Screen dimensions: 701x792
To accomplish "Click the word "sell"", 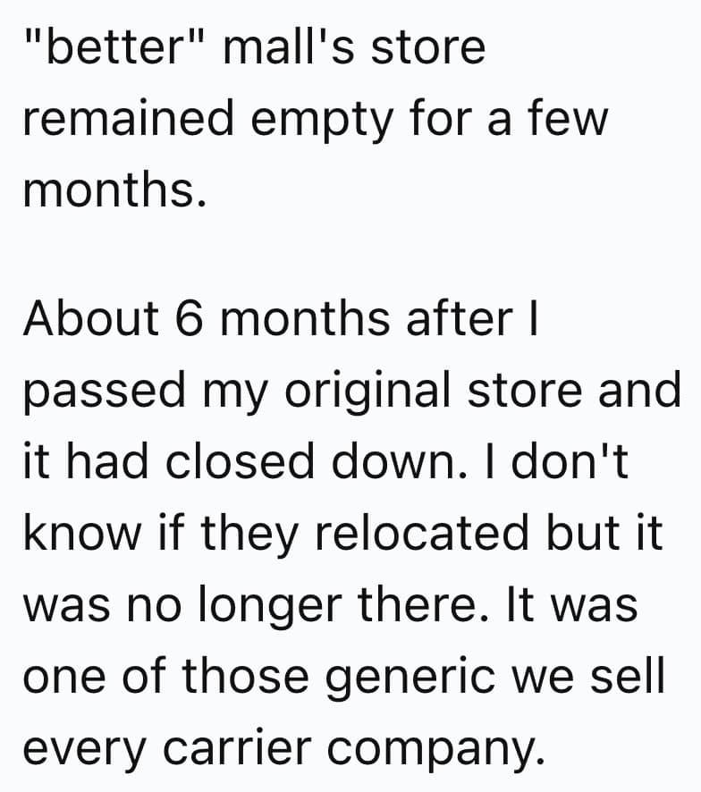I will pos(629,677).
